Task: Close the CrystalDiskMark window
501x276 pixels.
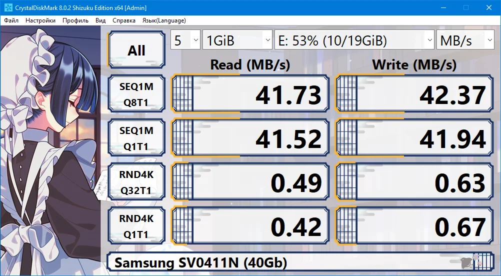Action: coord(489,7)
